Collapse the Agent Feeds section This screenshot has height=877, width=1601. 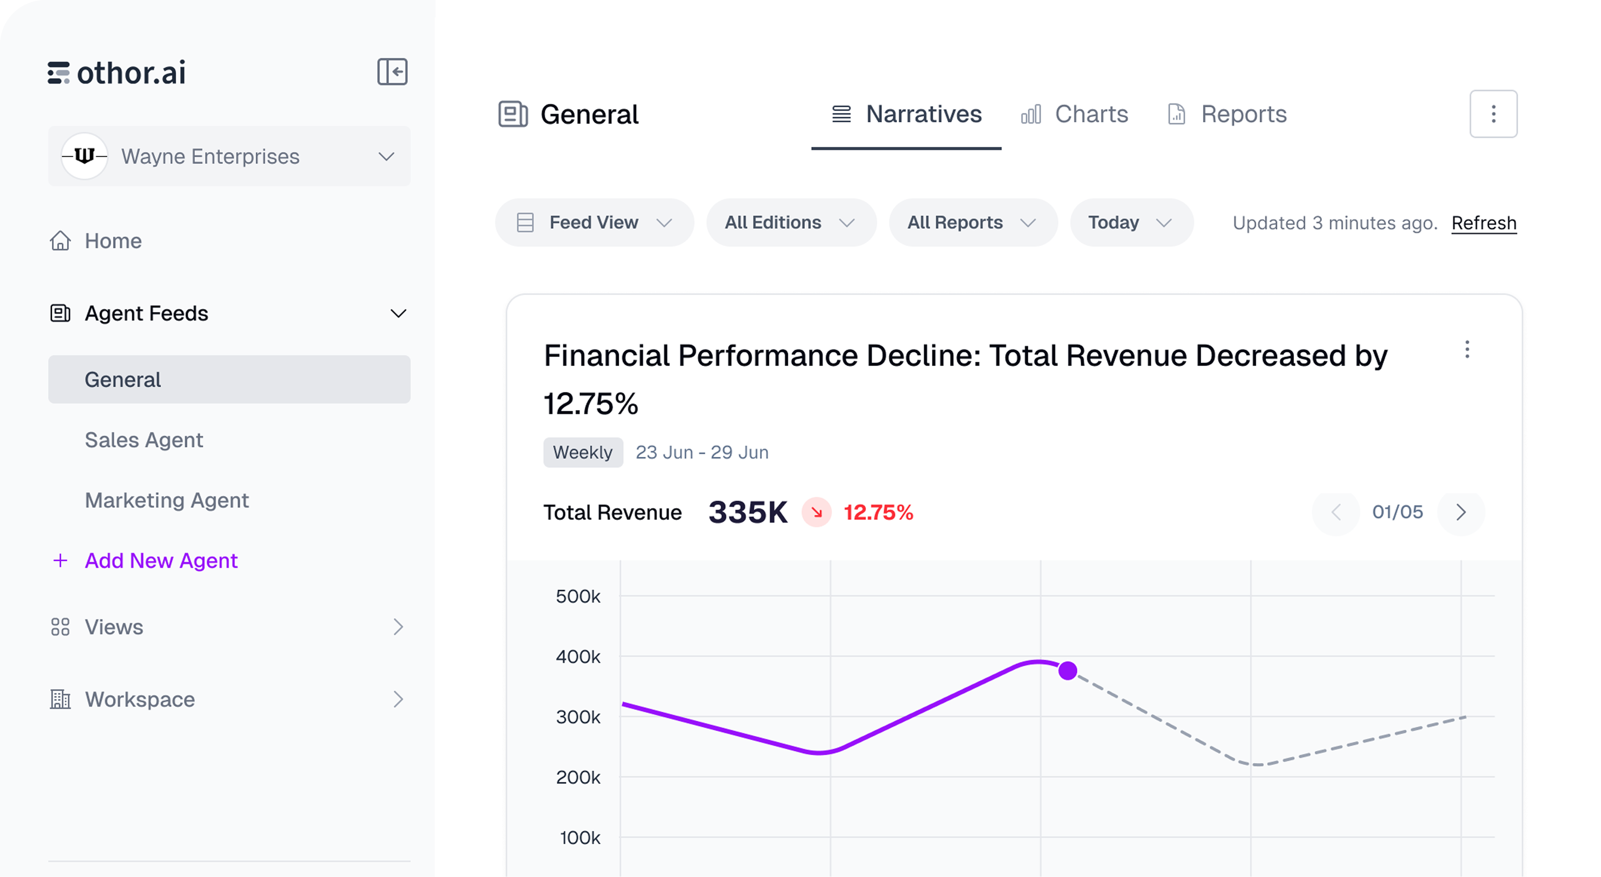point(398,314)
